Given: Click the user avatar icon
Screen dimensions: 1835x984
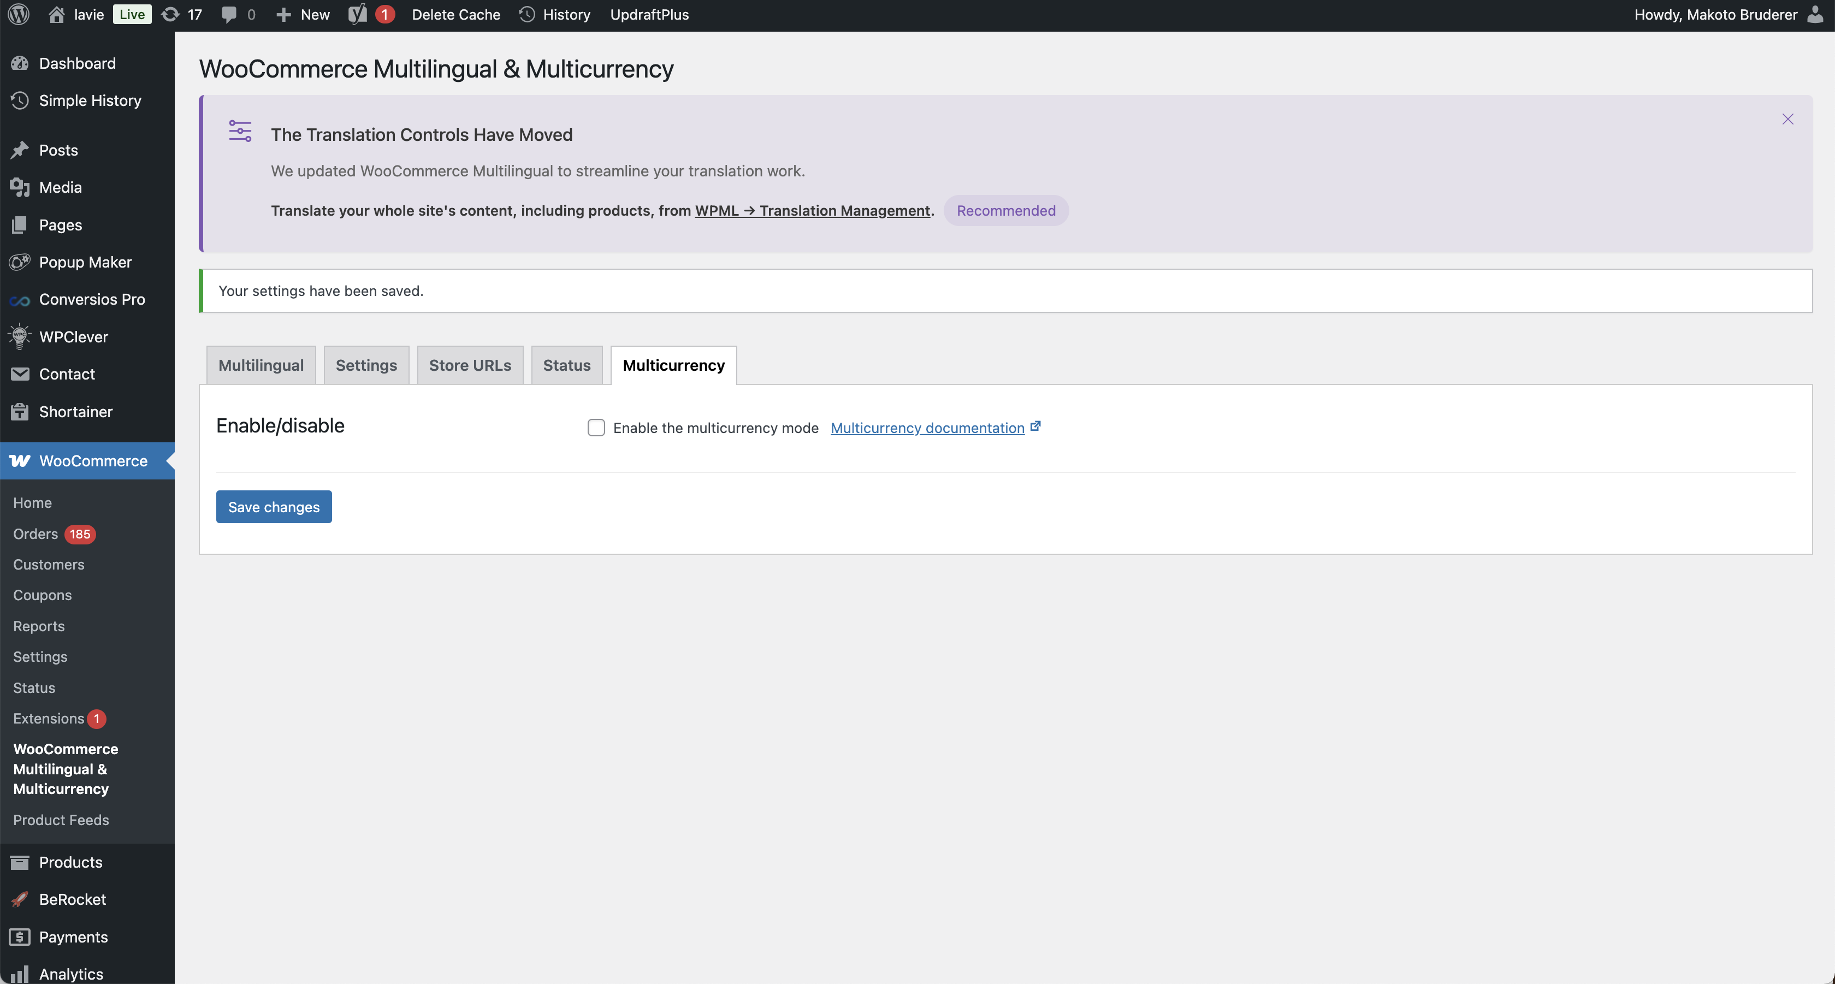Looking at the screenshot, I should [x=1816, y=14].
